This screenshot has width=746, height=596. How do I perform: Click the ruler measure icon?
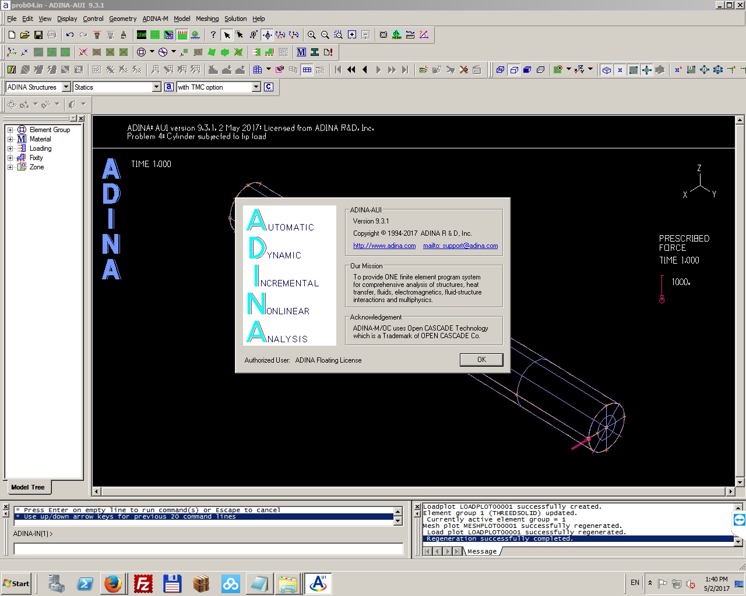(x=410, y=35)
